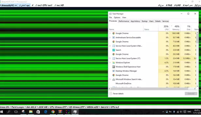Switch to the App history tab
Viewport: 201px width, 117px height.
135,21
